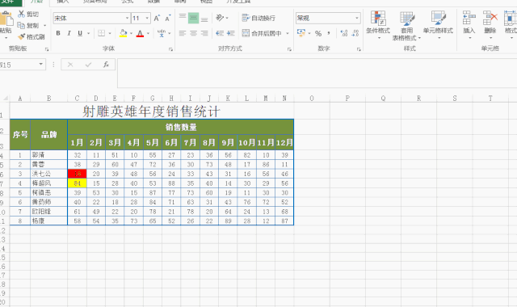The height and width of the screenshot is (307, 517).
Task: Click the Cut scissors icon
Action: (x=22, y=14)
